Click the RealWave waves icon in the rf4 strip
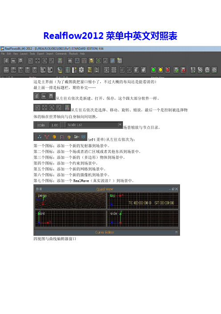 pyautogui.click(x=83, y=137)
